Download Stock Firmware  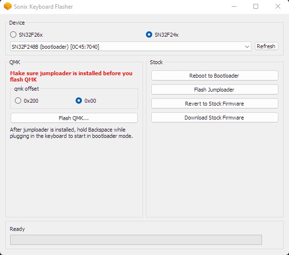[x=214, y=118]
